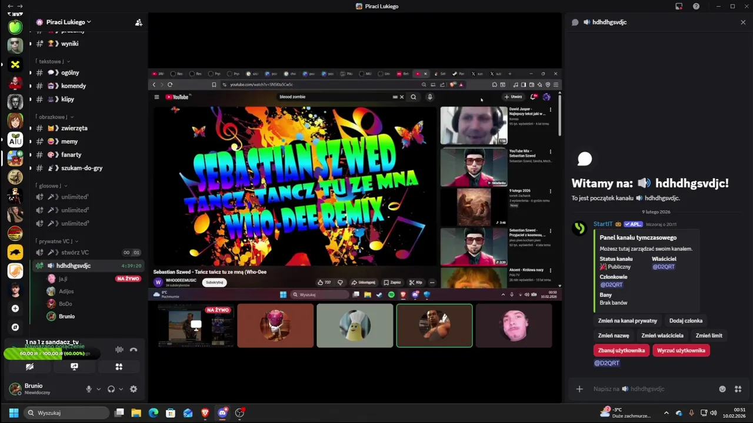Click Zmień na kanał prywatny button
The image size is (753, 423).
pyautogui.click(x=628, y=321)
